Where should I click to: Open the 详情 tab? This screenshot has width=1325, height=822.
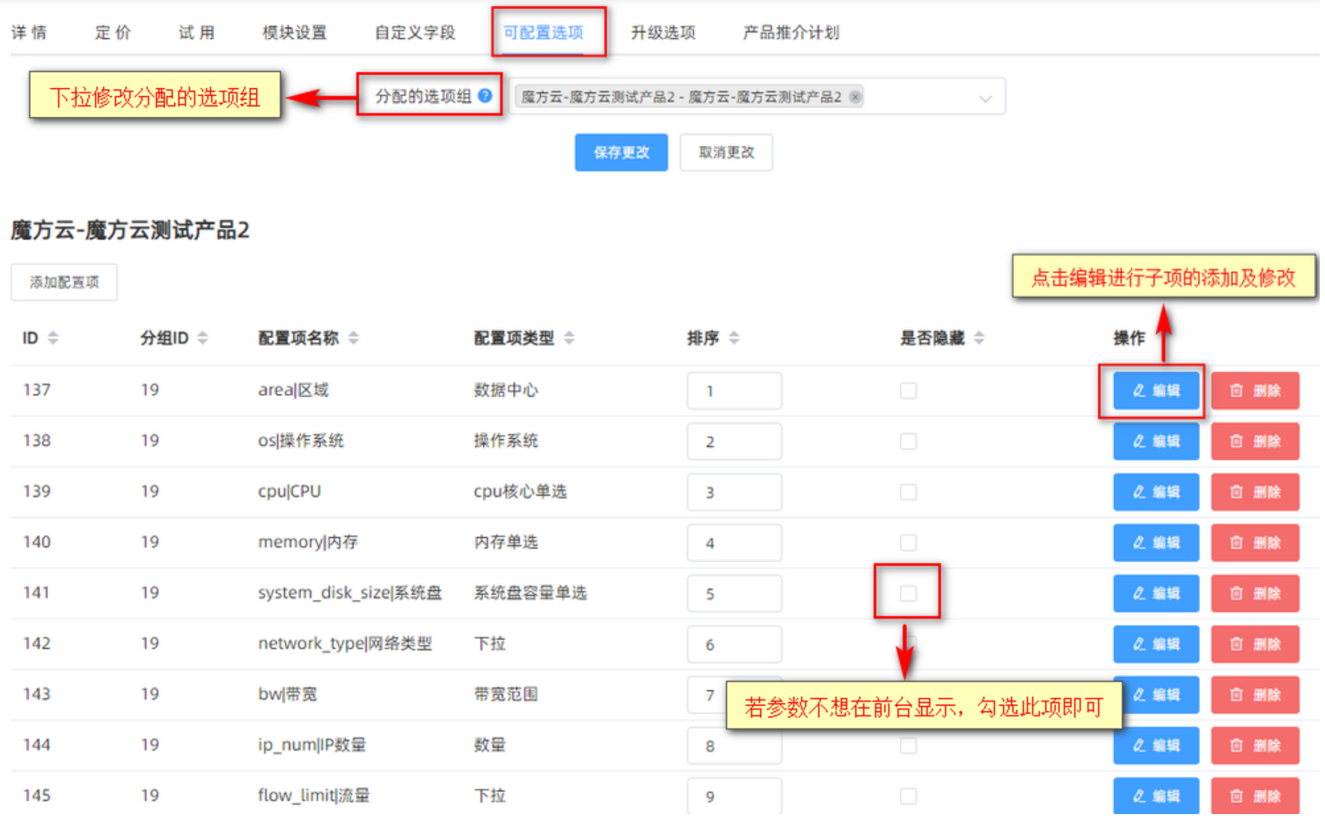[29, 33]
